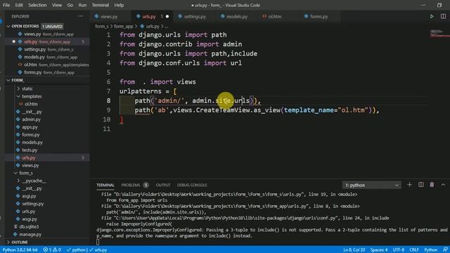Open the Edit menu
This screenshot has height=253, width=450.
[19, 5]
